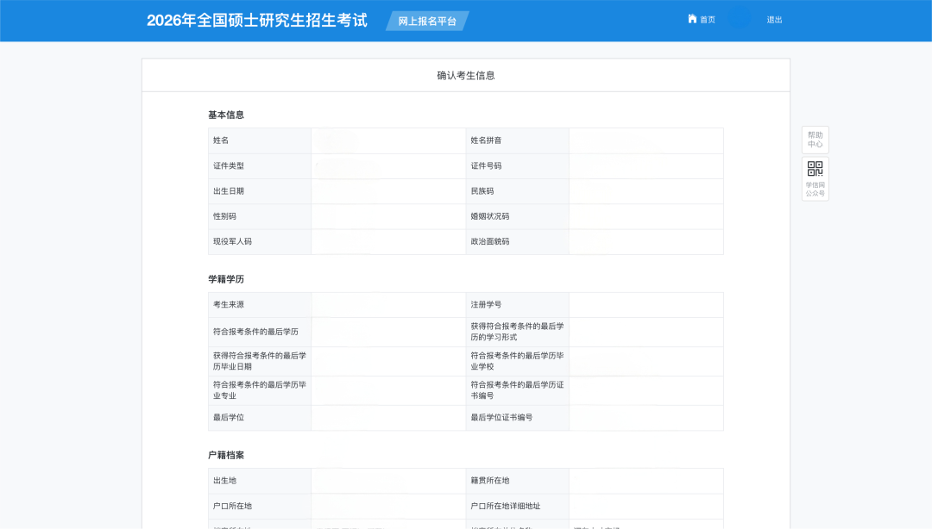Click the 户口所在地详细地址 label cell
Image resolution: width=932 pixels, height=529 pixels.
(x=506, y=506)
